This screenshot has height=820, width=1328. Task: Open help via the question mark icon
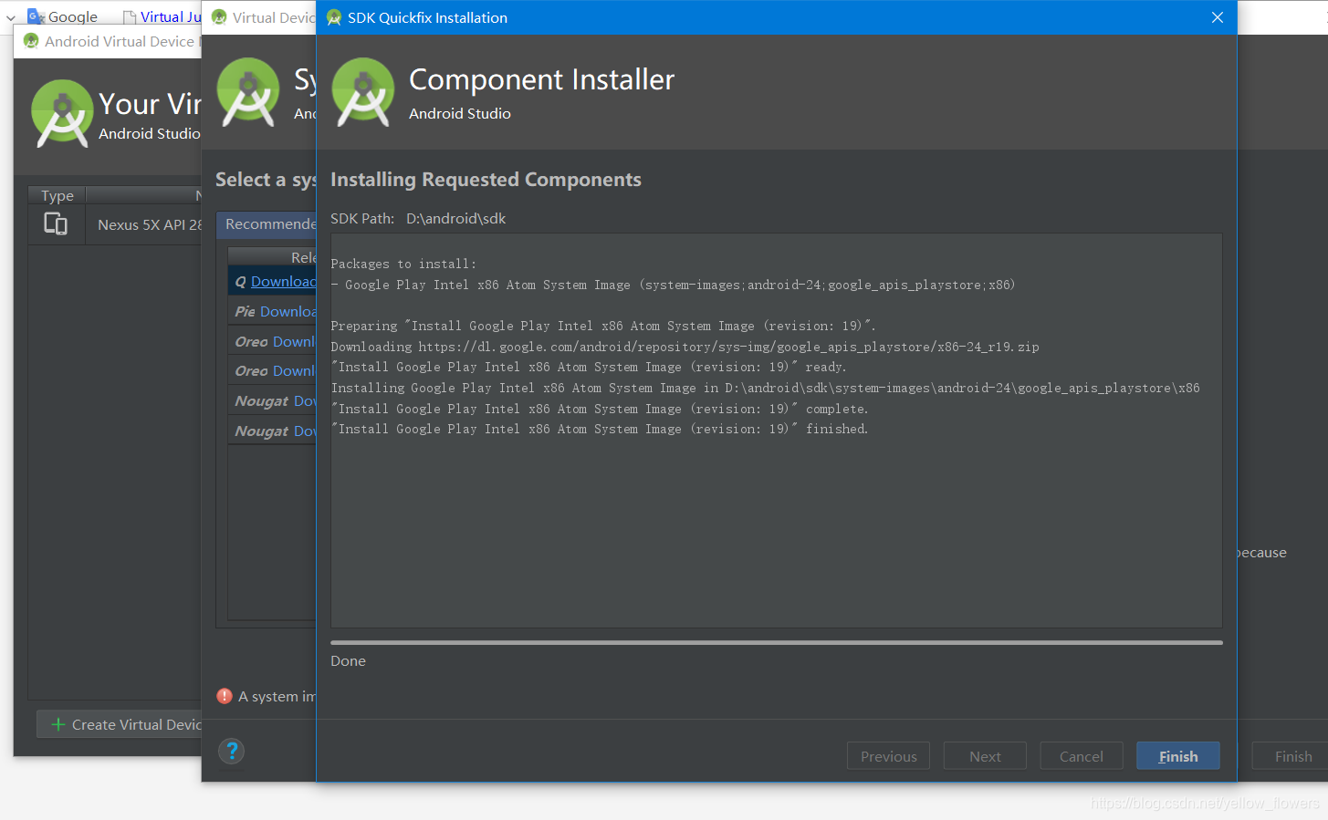pos(232,751)
